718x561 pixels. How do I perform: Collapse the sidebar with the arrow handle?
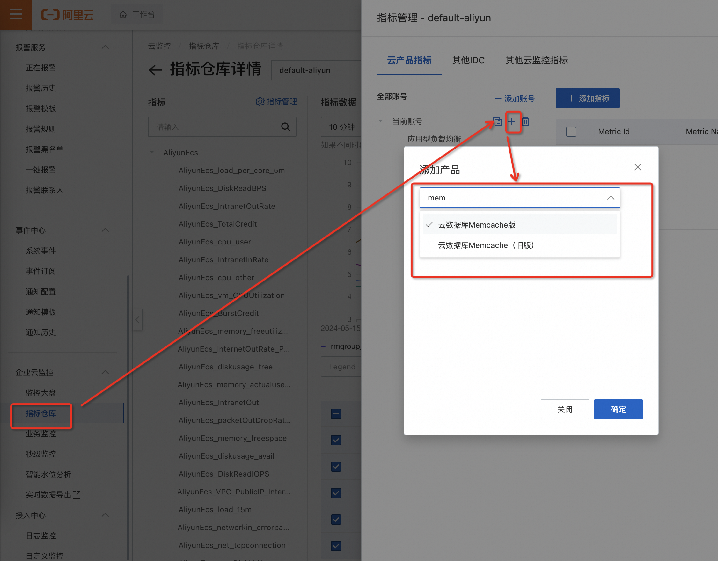coord(137,319)
